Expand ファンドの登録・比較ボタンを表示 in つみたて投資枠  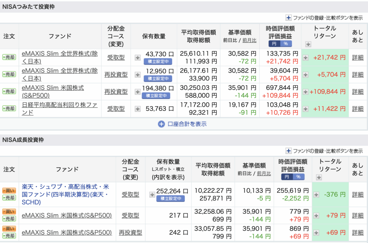[324, 18]
